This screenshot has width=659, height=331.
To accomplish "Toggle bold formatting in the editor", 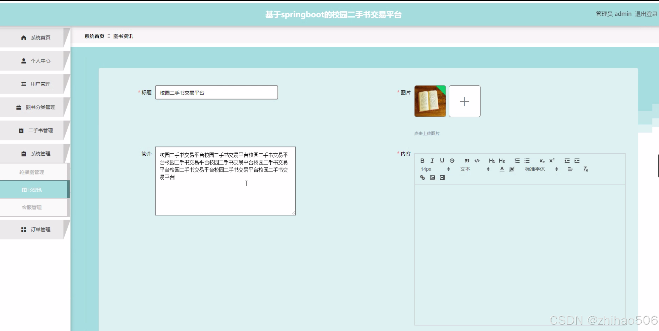I will (x=422, y=161).
